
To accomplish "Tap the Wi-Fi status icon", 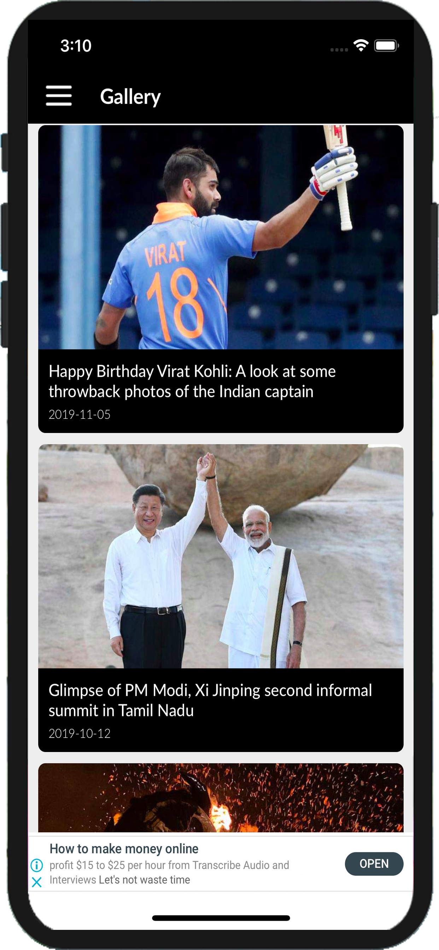I will tap(361, 45).
